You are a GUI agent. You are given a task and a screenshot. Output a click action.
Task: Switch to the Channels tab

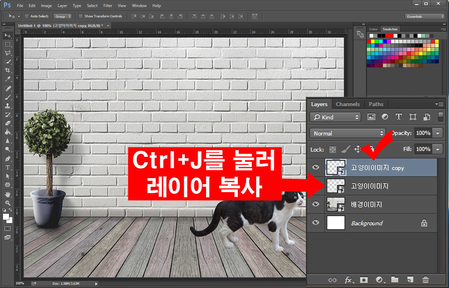point(348,104)
